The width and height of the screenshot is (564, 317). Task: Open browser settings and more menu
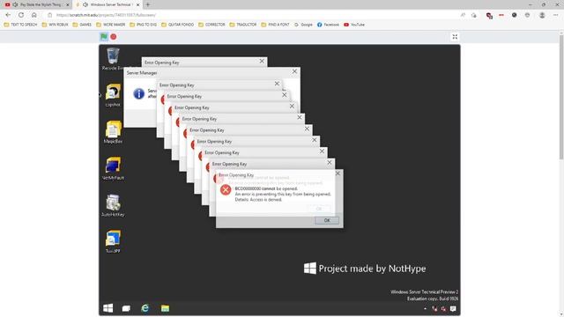[555, 15]
